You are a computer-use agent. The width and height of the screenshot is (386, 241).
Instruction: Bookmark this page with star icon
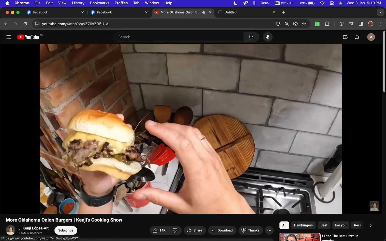click(304, 24)
